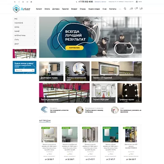Screen dimensions: 164x164
Task: Select the ХИТ ПРОДАЖ tab heading
Action: [x=45, y=121]
